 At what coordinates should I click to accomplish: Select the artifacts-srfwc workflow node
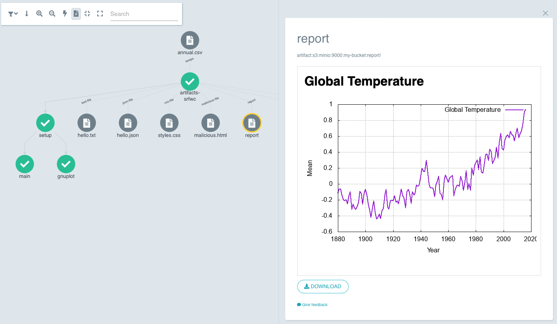pyautogui.click(x=190, y=82)
